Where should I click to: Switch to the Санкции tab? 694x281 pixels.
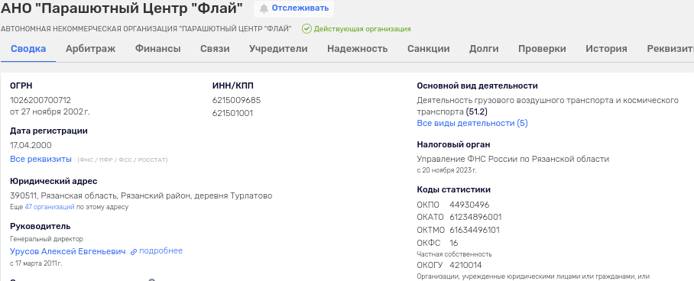pyautogui.click(x=429, y=49)
